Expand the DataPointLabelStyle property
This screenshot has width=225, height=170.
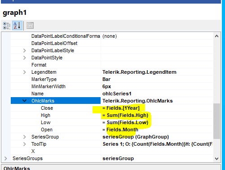(x=25, y=51)
